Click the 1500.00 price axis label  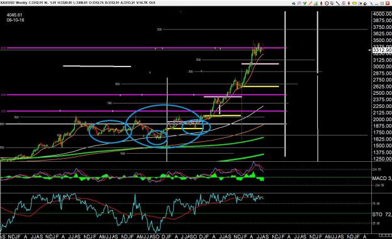click(382, 146)
